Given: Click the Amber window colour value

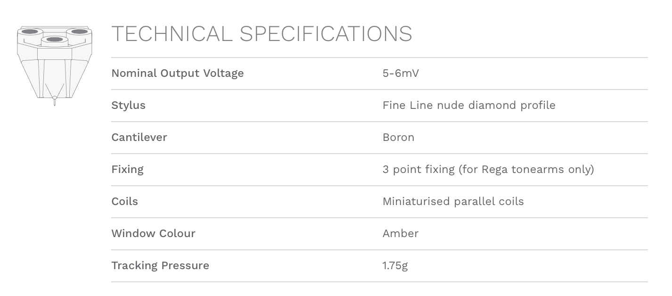Looking at the screenshot, I should click(400, 233).
